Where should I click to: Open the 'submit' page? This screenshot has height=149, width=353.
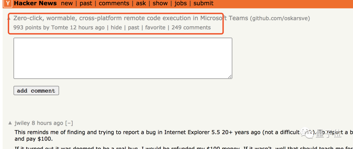[x=203, y=4]
